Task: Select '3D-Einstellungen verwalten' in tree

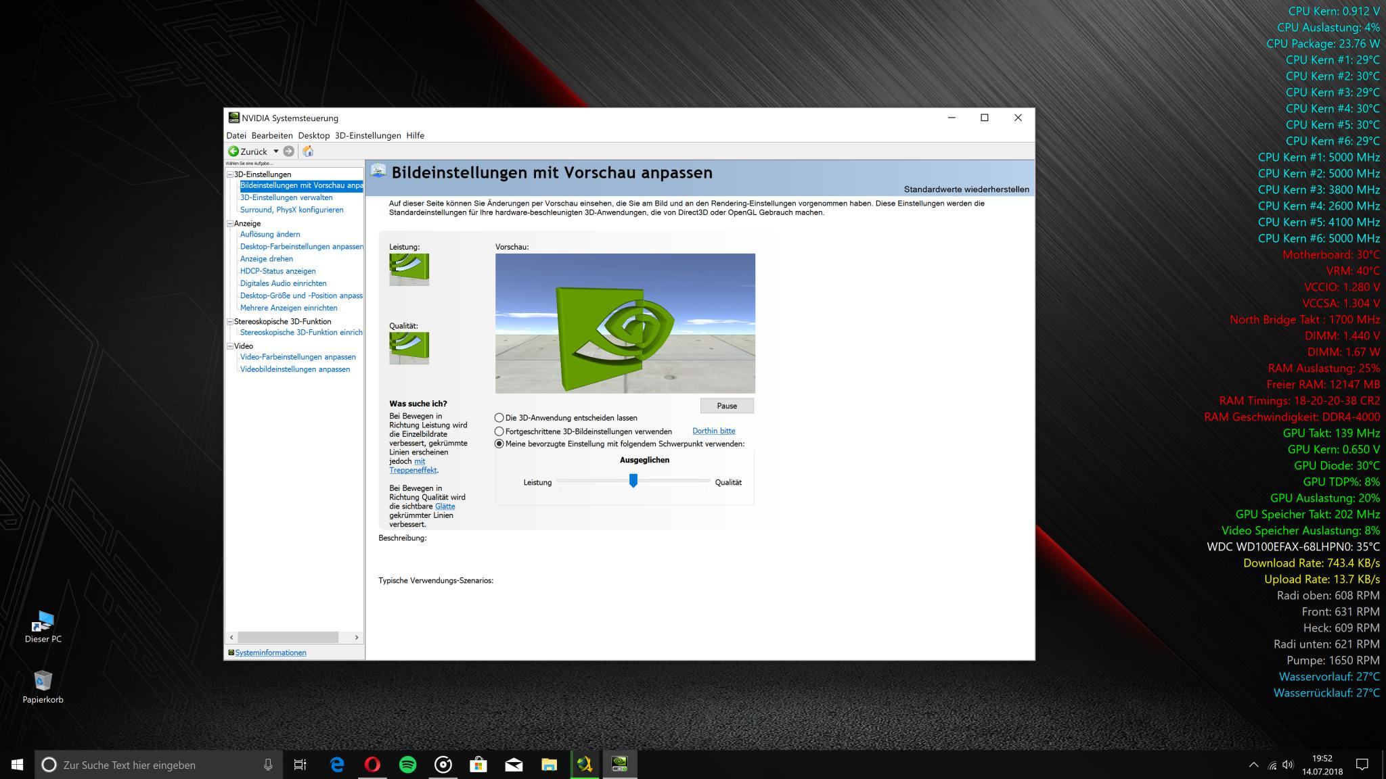Action: tap(286, 197)
